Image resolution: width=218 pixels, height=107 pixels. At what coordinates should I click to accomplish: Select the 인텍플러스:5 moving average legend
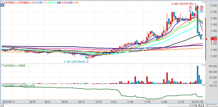[26, 3]
